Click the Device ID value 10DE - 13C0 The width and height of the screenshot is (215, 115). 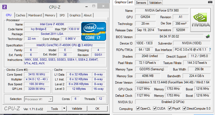tap(144, 43)
